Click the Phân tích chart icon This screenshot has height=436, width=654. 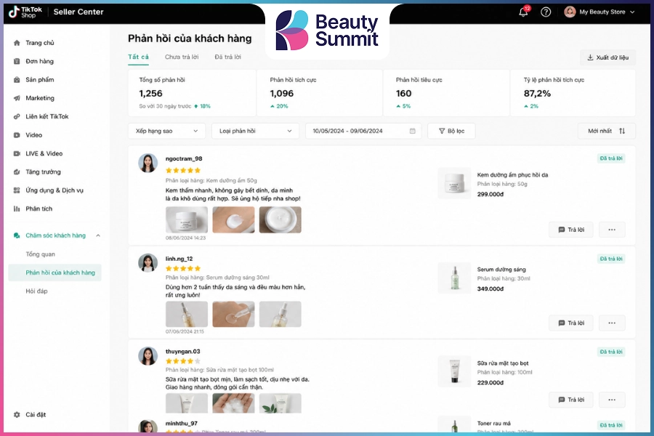click(x=17, y=209)
